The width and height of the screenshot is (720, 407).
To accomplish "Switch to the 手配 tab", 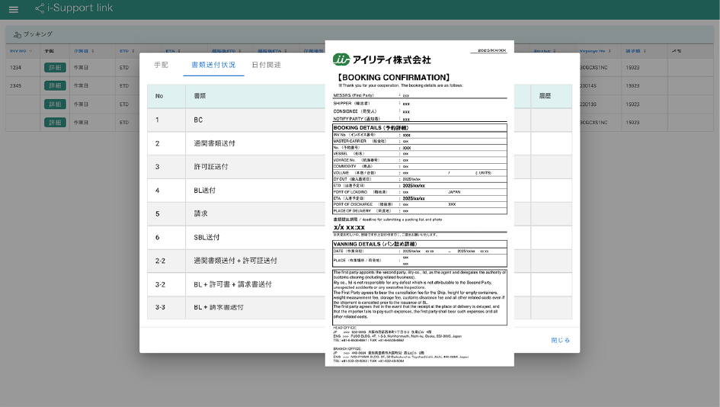I will click(x=162, y=65).
